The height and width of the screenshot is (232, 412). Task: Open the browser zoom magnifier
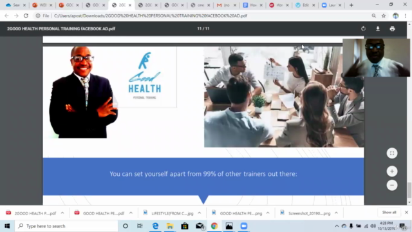pyautogui.click(x=373, y=15)
